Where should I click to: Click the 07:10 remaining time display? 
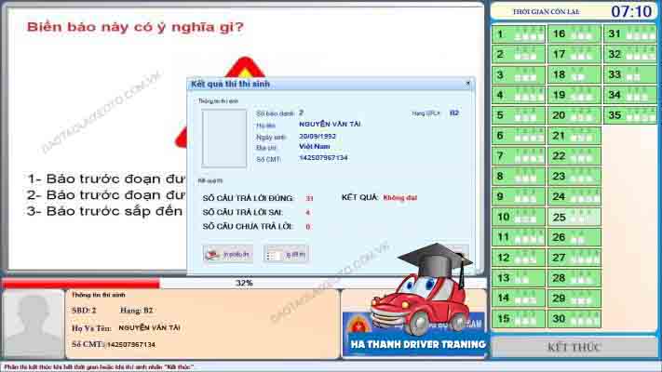click(630, 11)
